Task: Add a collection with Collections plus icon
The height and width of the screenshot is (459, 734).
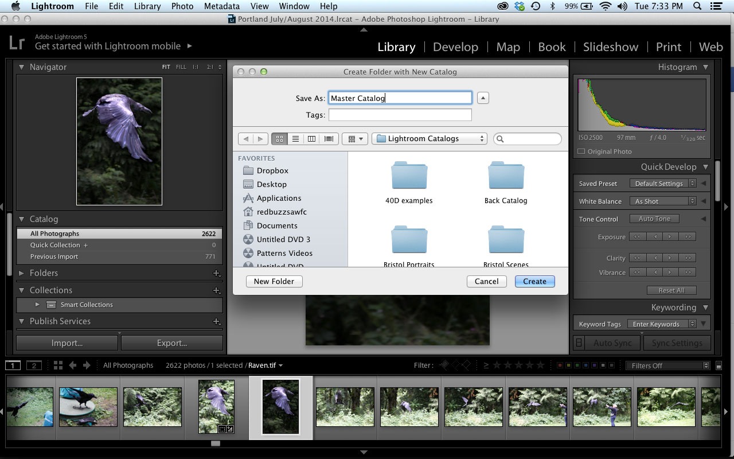Action: (216, 291)
